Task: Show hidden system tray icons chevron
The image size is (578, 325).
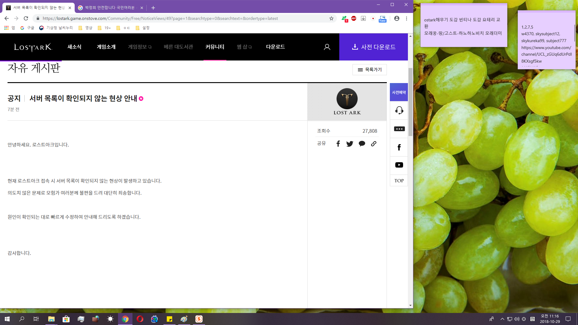Action: click(502, 319)
